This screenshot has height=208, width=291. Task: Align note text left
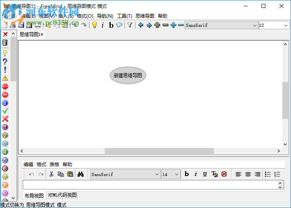click(239, 174)
